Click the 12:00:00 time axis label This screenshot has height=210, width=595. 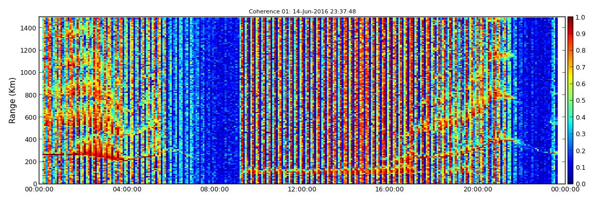click(301, 189)
